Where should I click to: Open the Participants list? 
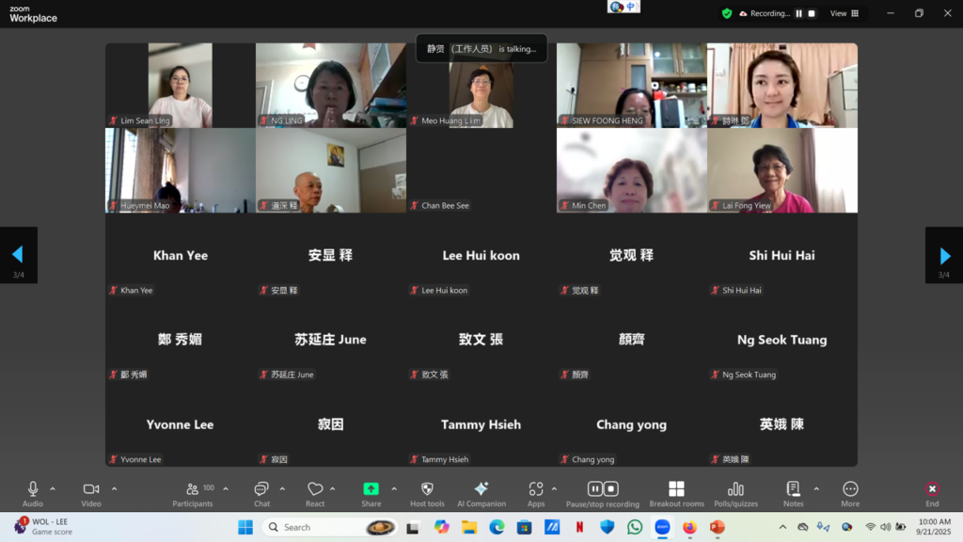coord(192,493)
